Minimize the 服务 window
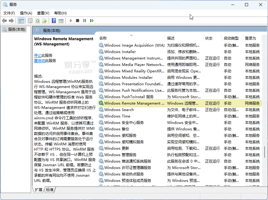Screen dimensions: 268x200 233,5
